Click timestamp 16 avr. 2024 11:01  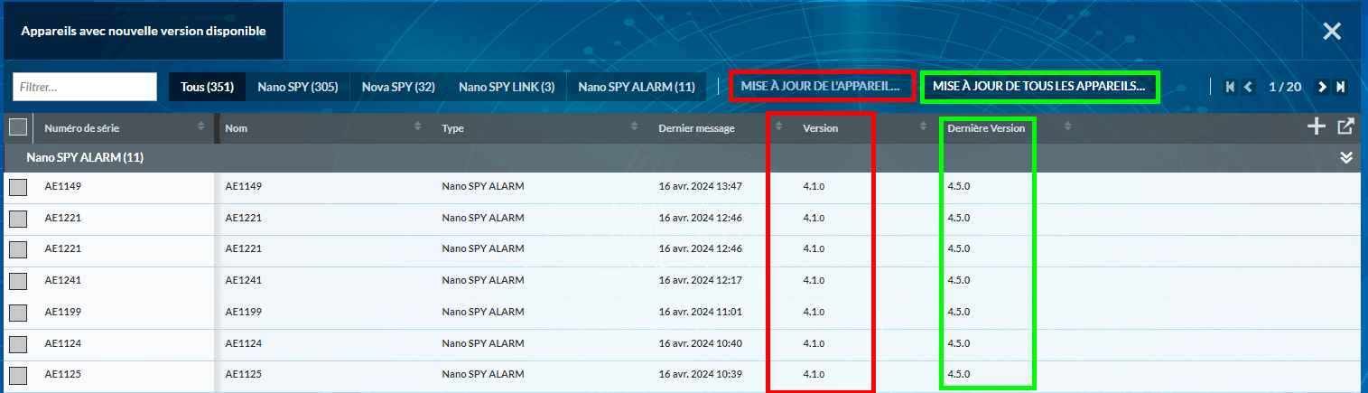tap(700, 312)
